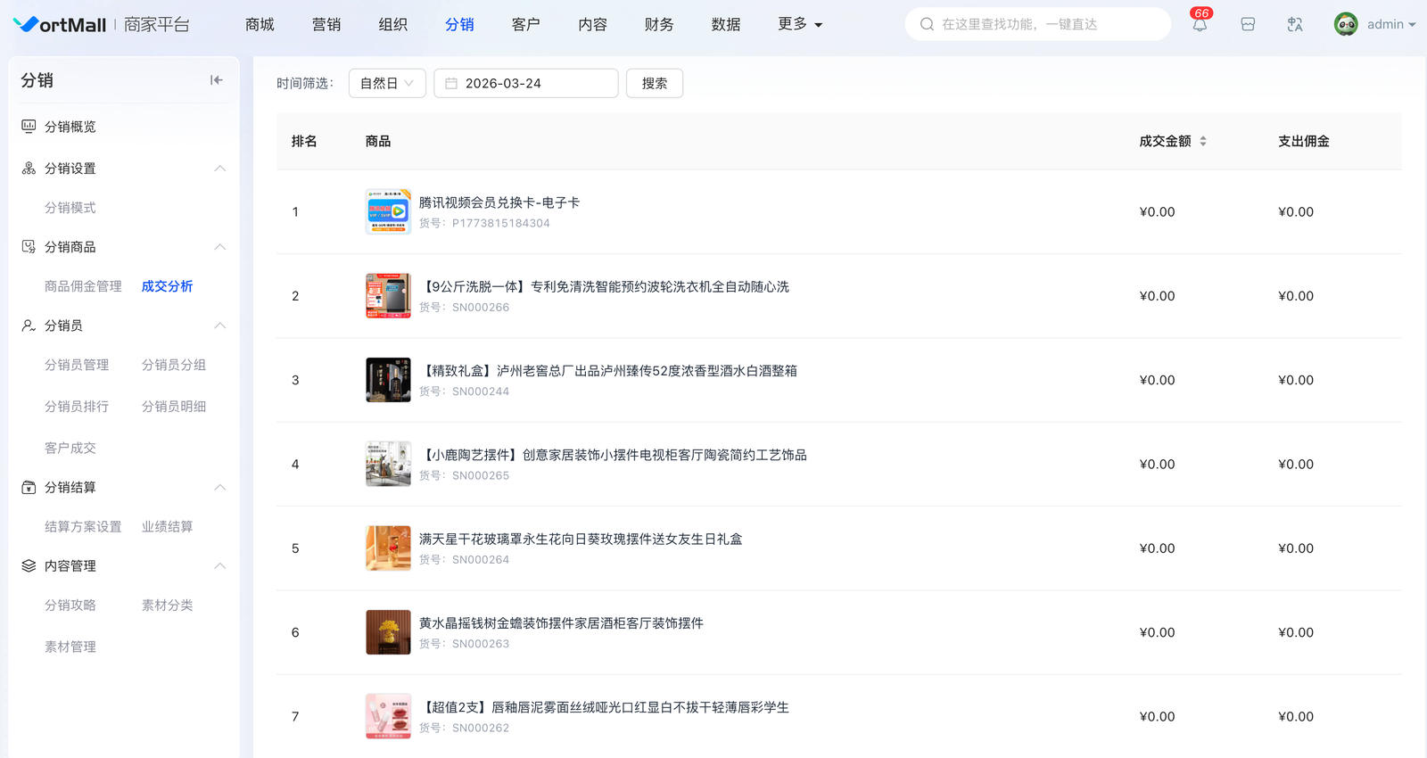Switch to the 营销 top menu
1427x758 pixels.
(326, 25)
